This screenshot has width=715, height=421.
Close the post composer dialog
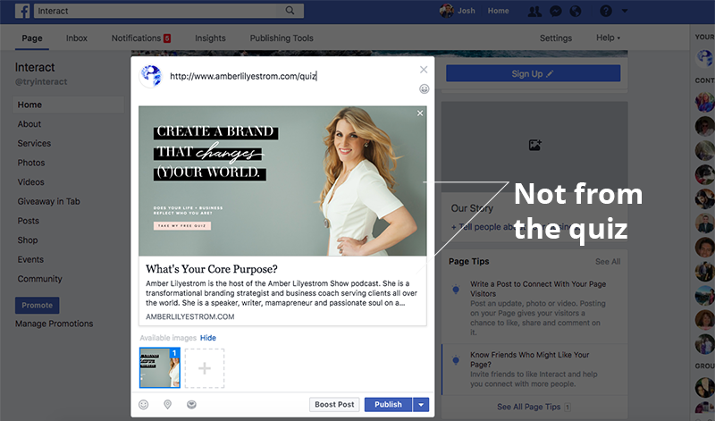click(424, 70)
